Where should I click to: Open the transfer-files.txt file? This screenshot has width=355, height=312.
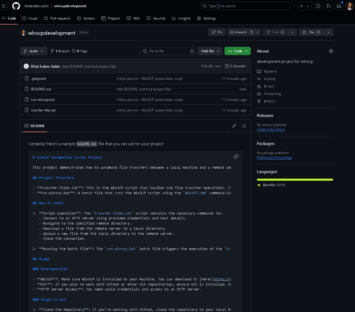(x=43, y=110)
